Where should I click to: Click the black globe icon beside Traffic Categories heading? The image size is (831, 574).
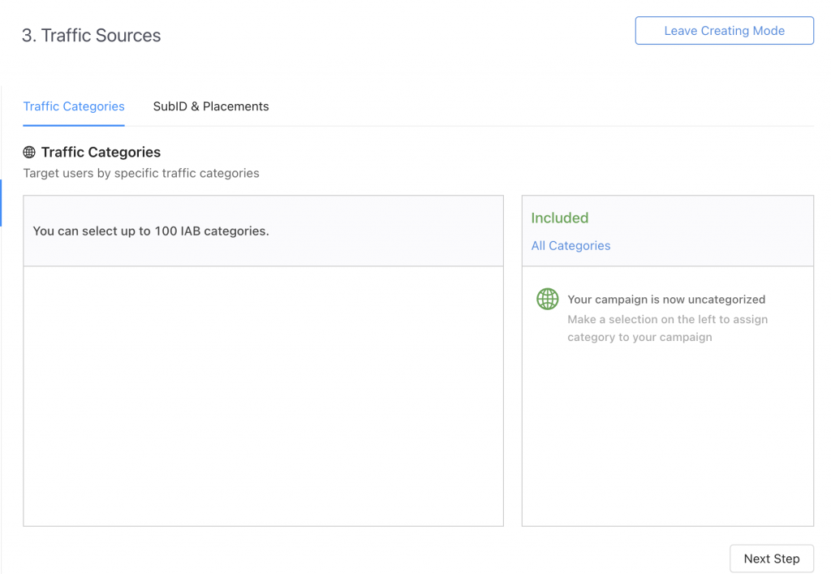29,153
